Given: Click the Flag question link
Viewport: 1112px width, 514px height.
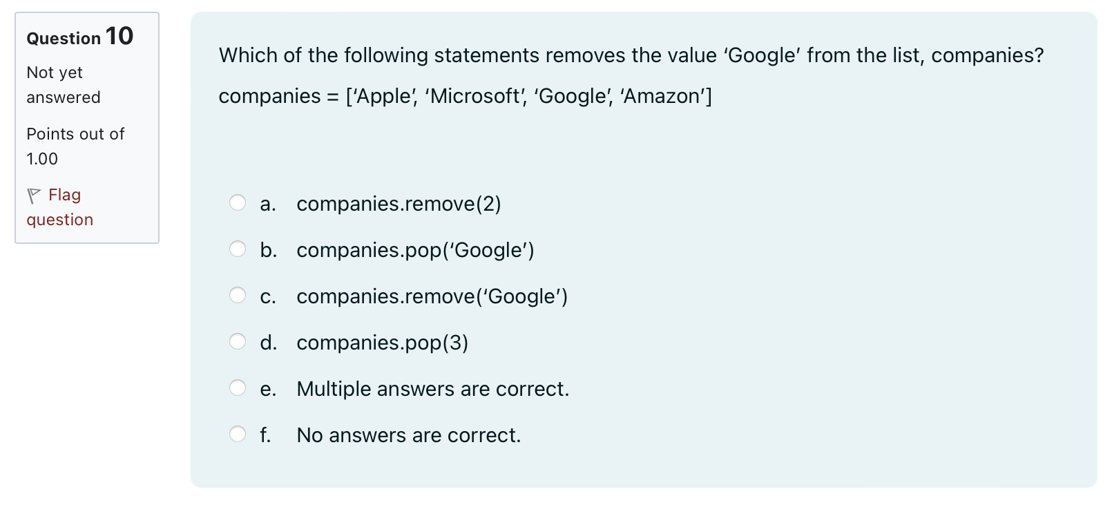Looking at the screenshot, I should pos(59,207).
